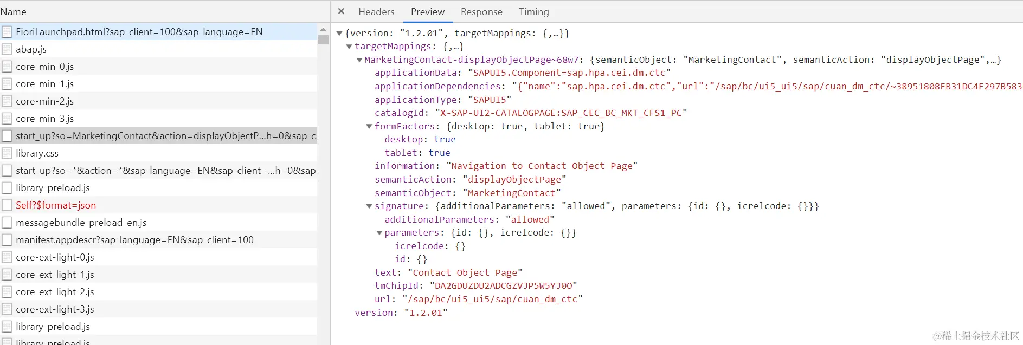Collapse the MarketingContact-displayObjectPage node
The image size is (1023, 345).
[x=359, y=60]
